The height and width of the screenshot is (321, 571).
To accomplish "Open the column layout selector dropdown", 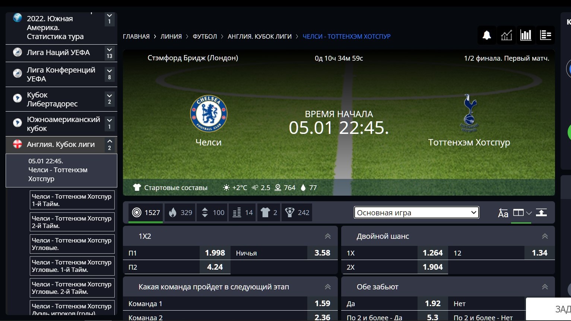I will pyautogui.click(x=522, y=213).
